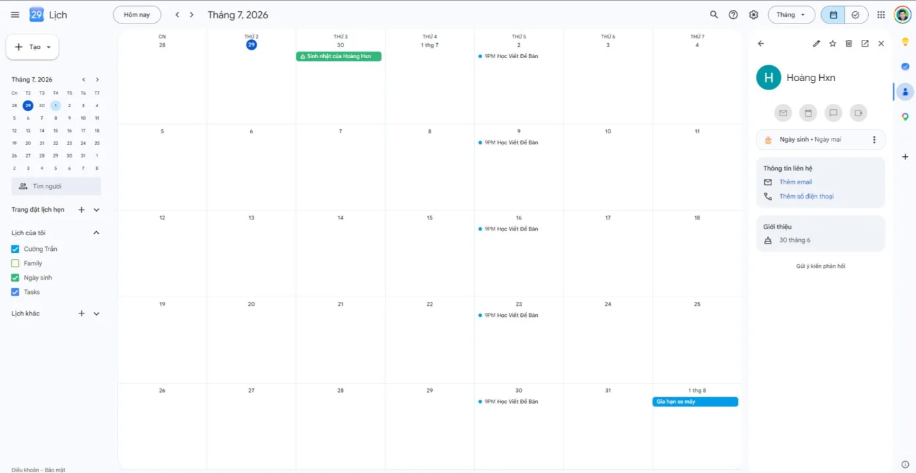Edit the Hoàng Hxn contact with the pencil
This screenshot has width=916, height=473.
(817, 44)
